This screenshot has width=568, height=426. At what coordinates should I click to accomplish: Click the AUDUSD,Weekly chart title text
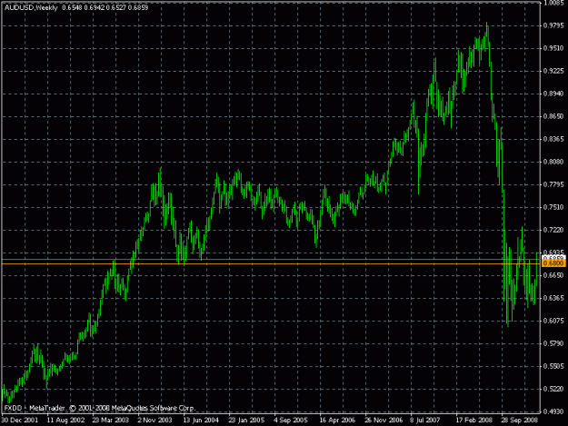coord(31,7)
